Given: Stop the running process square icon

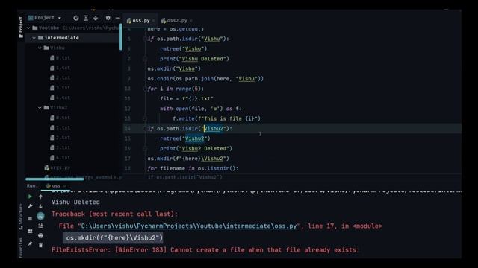Looking at the screenshot, I should [30, 218].
